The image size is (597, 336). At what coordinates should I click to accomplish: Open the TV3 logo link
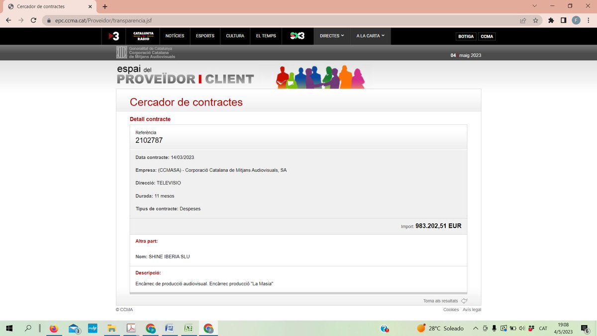(x=113, y=36)
